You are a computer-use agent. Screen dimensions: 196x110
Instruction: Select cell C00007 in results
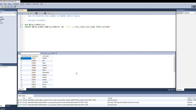tap(37, 73)
